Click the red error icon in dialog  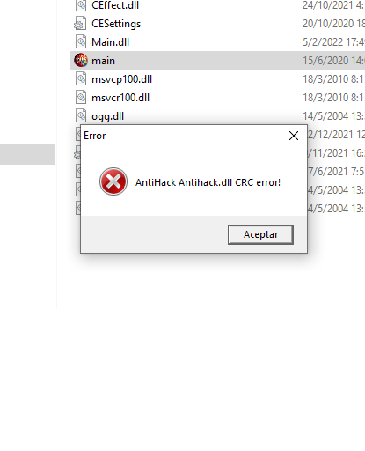pos(113,181)
